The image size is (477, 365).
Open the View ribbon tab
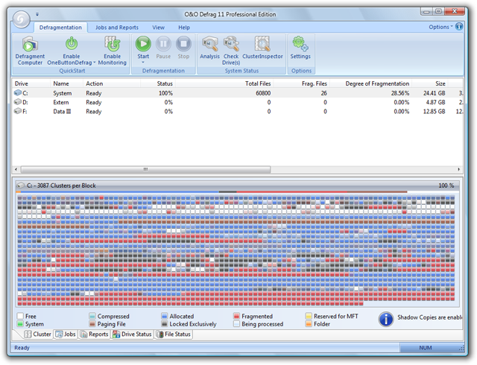pyautogui.click(x=158, y=28)
